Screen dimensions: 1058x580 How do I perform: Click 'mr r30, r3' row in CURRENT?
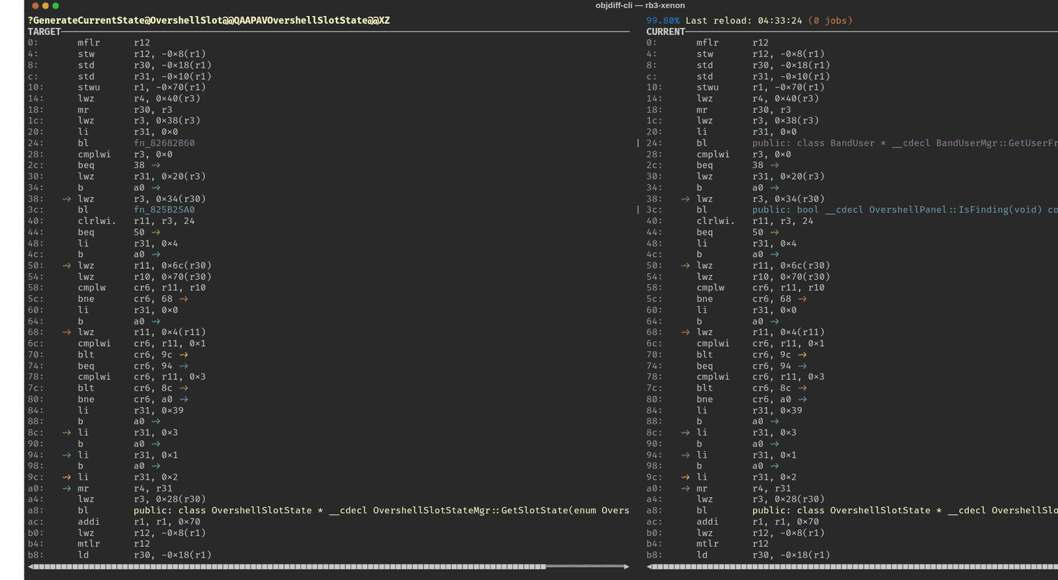pyautogui.click(x=719, y=110)
